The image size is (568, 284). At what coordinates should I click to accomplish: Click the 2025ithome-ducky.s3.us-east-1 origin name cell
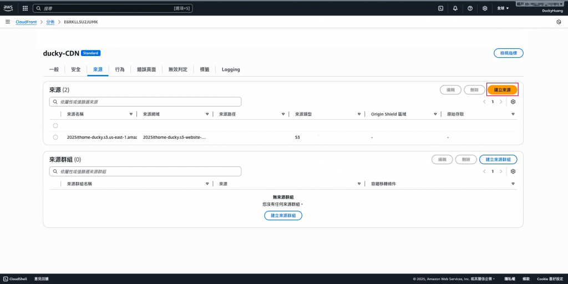tap(102, 138)
